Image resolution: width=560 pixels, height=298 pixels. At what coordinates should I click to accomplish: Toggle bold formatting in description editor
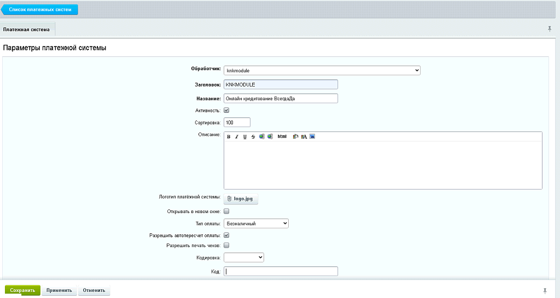click(229, 136)
